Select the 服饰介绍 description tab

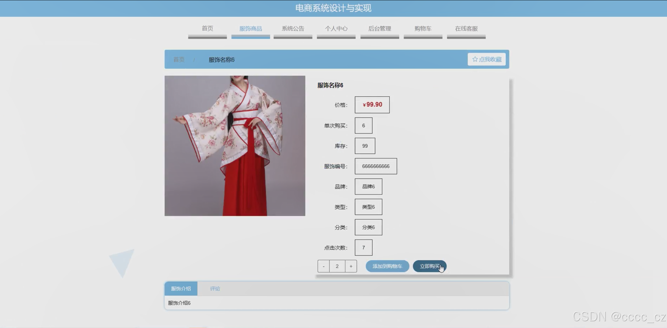(181, 289)
